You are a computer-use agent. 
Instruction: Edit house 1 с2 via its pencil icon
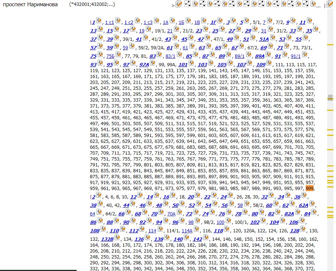137,21
